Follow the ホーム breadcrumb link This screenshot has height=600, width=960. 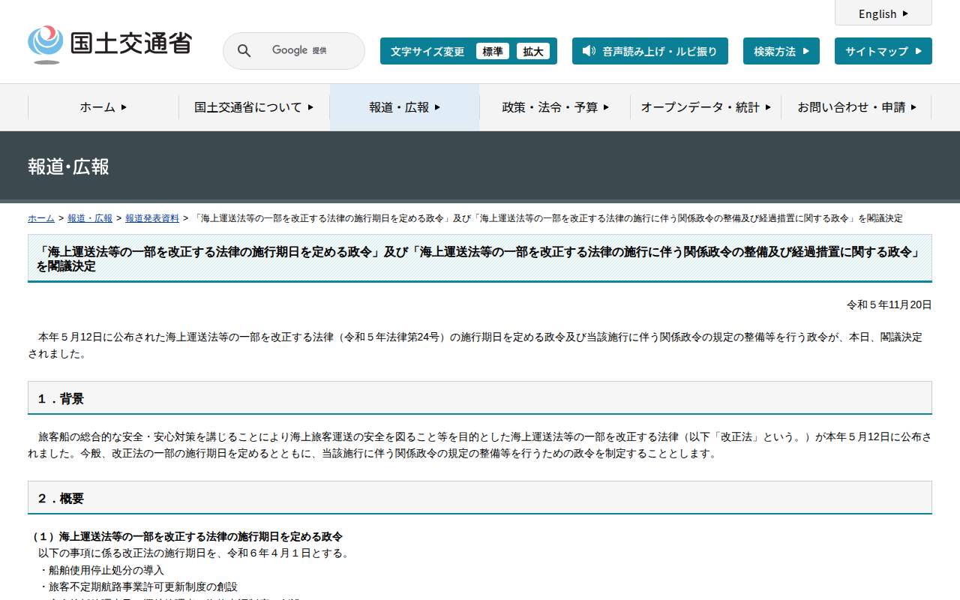[x=41, y=218]
